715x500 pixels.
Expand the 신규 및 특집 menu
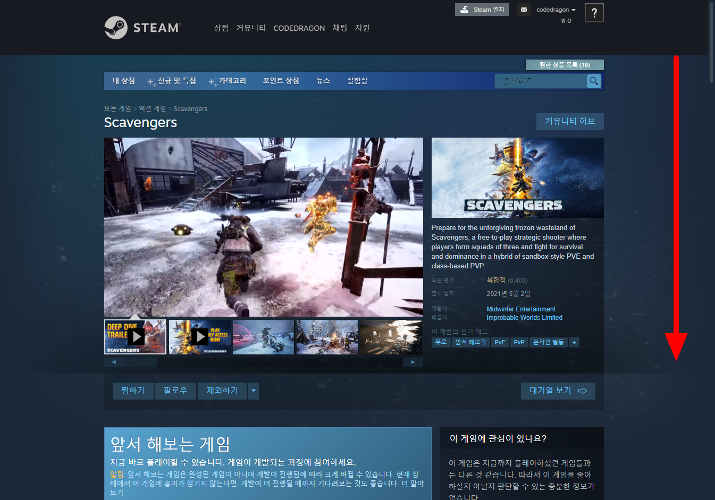click(172, 81)
